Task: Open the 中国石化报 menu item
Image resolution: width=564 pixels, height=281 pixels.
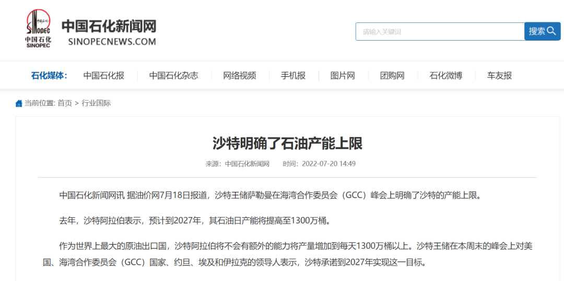Action: click(x=104, y=76)
